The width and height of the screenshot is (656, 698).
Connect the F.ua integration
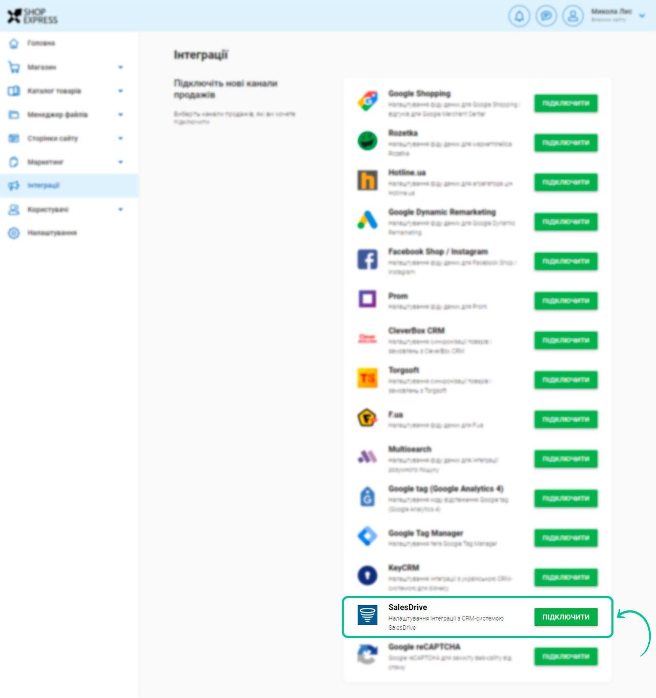[566, 419]
